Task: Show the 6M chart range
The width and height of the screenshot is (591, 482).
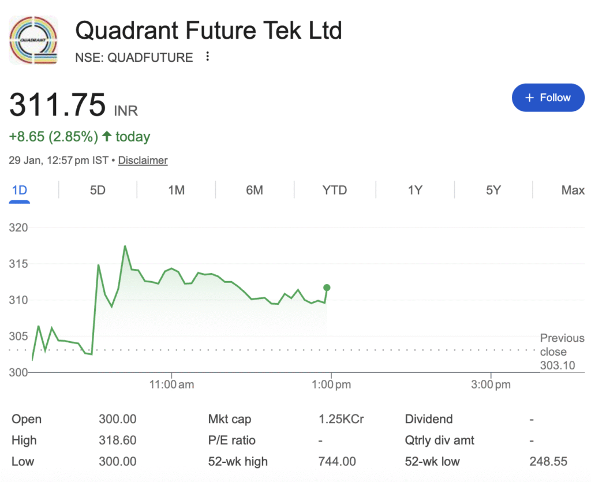Action: coord(255,190)
